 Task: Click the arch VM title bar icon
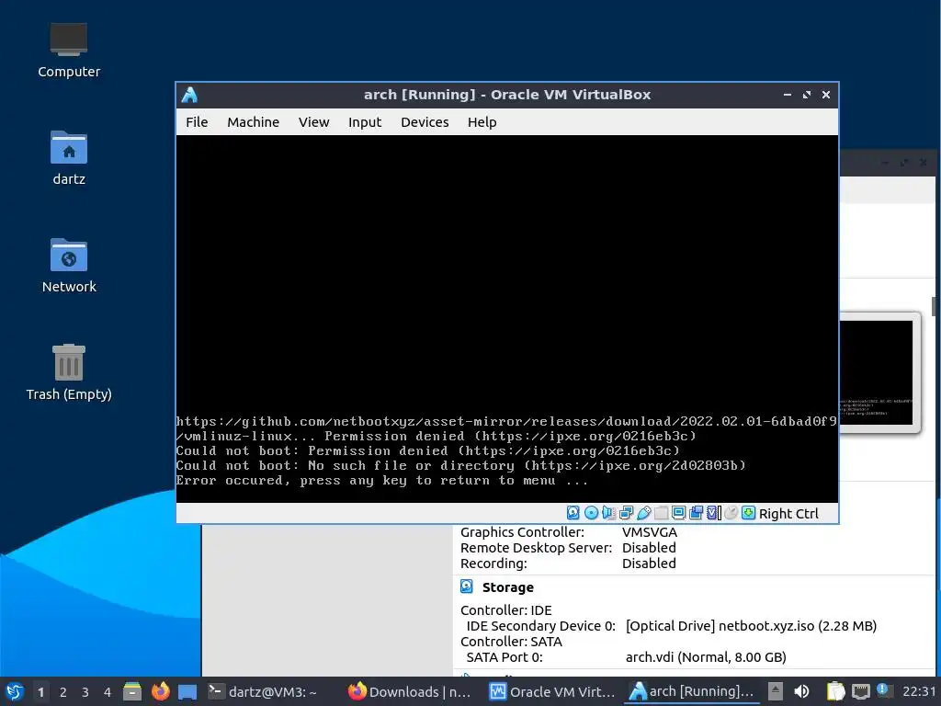tap(189, 95)
